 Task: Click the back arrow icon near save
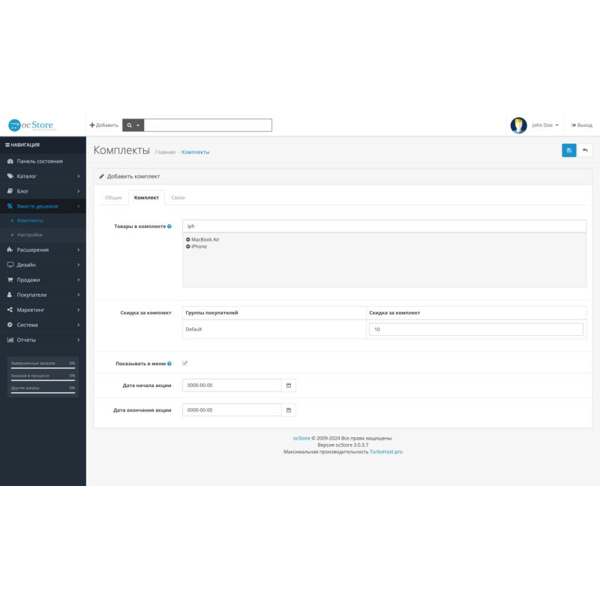pos(585,151)
